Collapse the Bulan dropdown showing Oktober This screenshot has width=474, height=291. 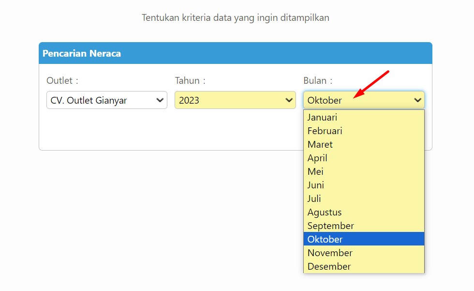[x=364, y=100]
